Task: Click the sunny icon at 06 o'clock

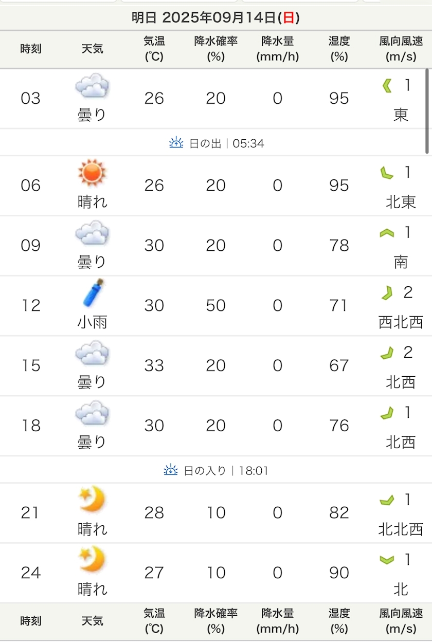Action: (92, 173)
